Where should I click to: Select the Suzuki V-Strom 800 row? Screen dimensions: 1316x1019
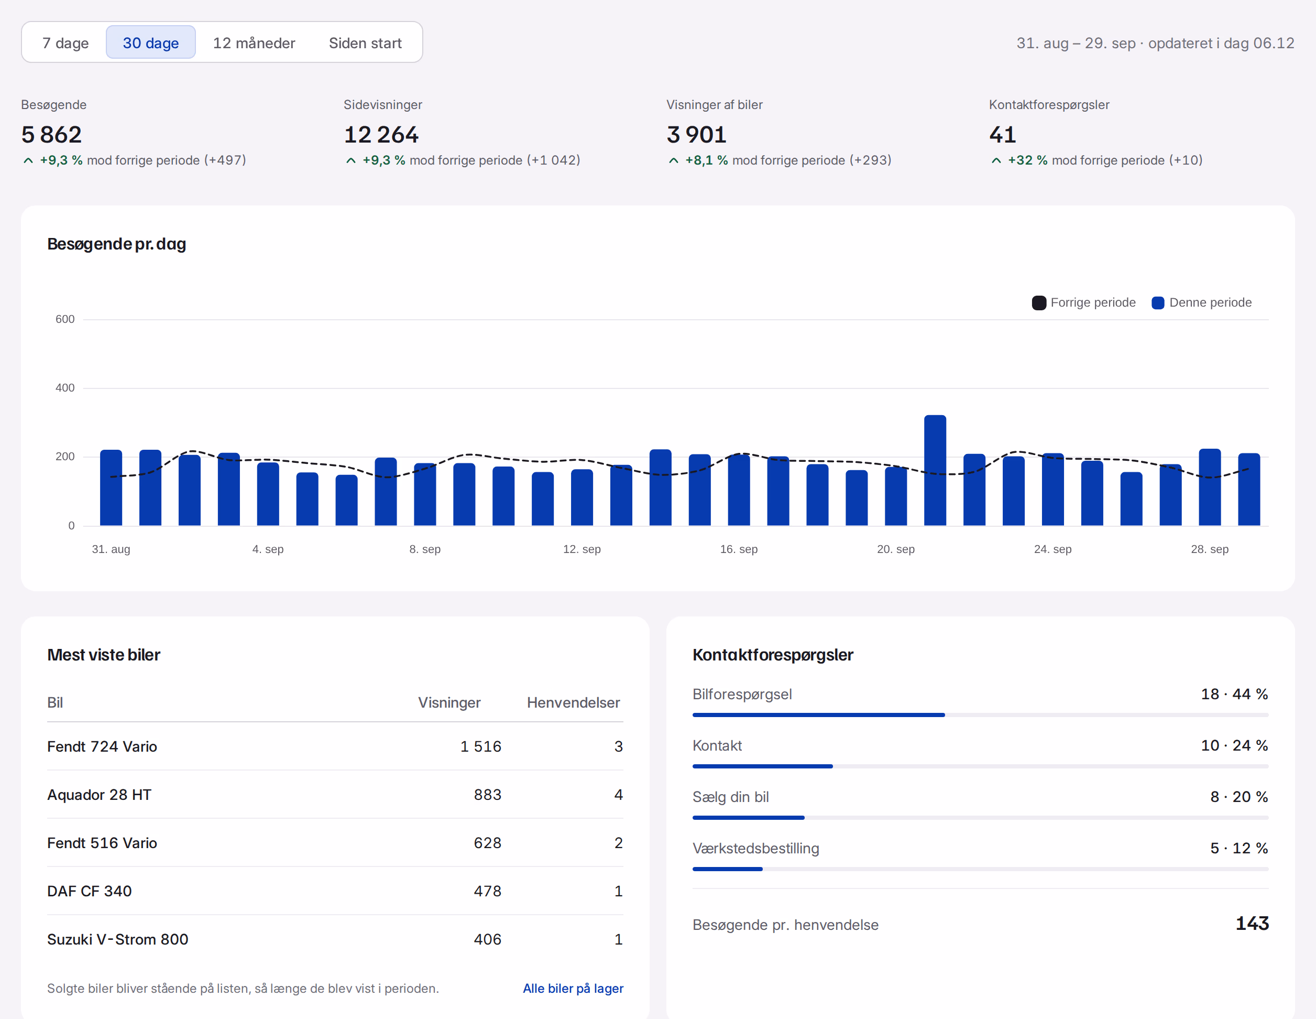[335, 939]
